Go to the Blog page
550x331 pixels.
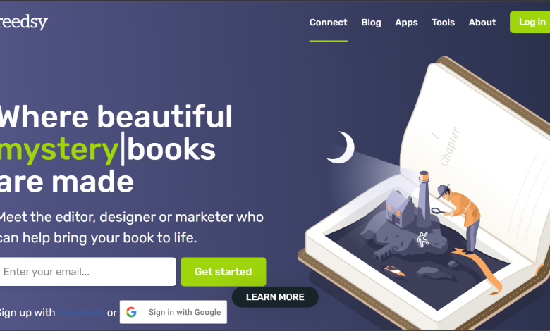pyautogui.click(x=371, y=23)
